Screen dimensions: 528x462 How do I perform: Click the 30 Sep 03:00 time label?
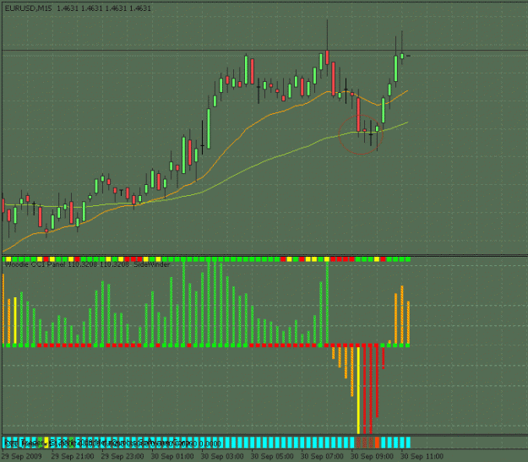222,456
